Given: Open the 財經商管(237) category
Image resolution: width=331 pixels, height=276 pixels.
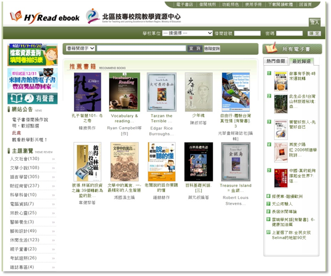Looking at the screenshot, I should tap(24, 186).
